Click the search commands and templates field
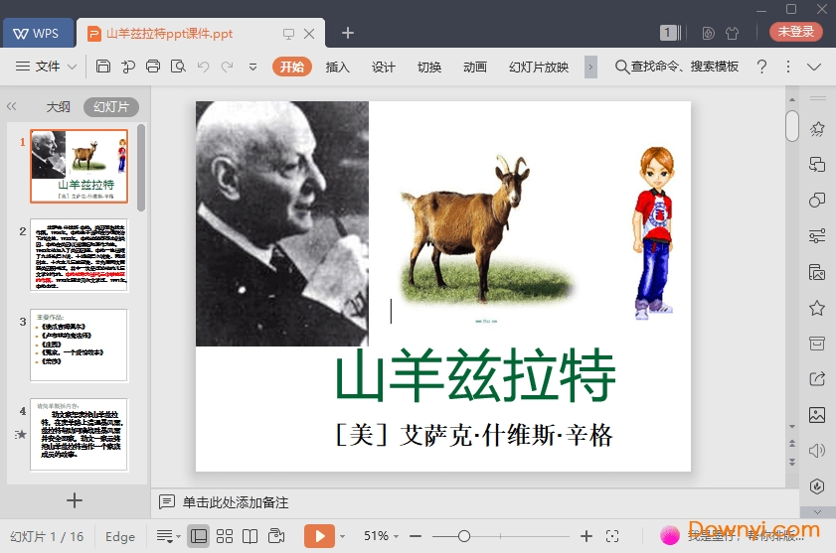Viewport: 836px width, 553px height. (x=677, y=67)
